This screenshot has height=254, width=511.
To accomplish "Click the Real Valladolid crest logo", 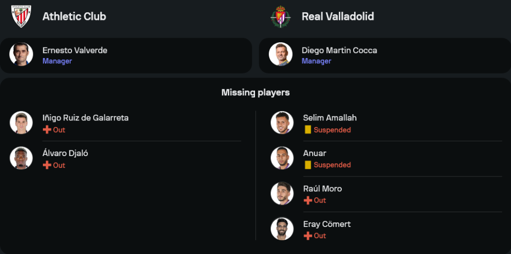I will 281,16.
